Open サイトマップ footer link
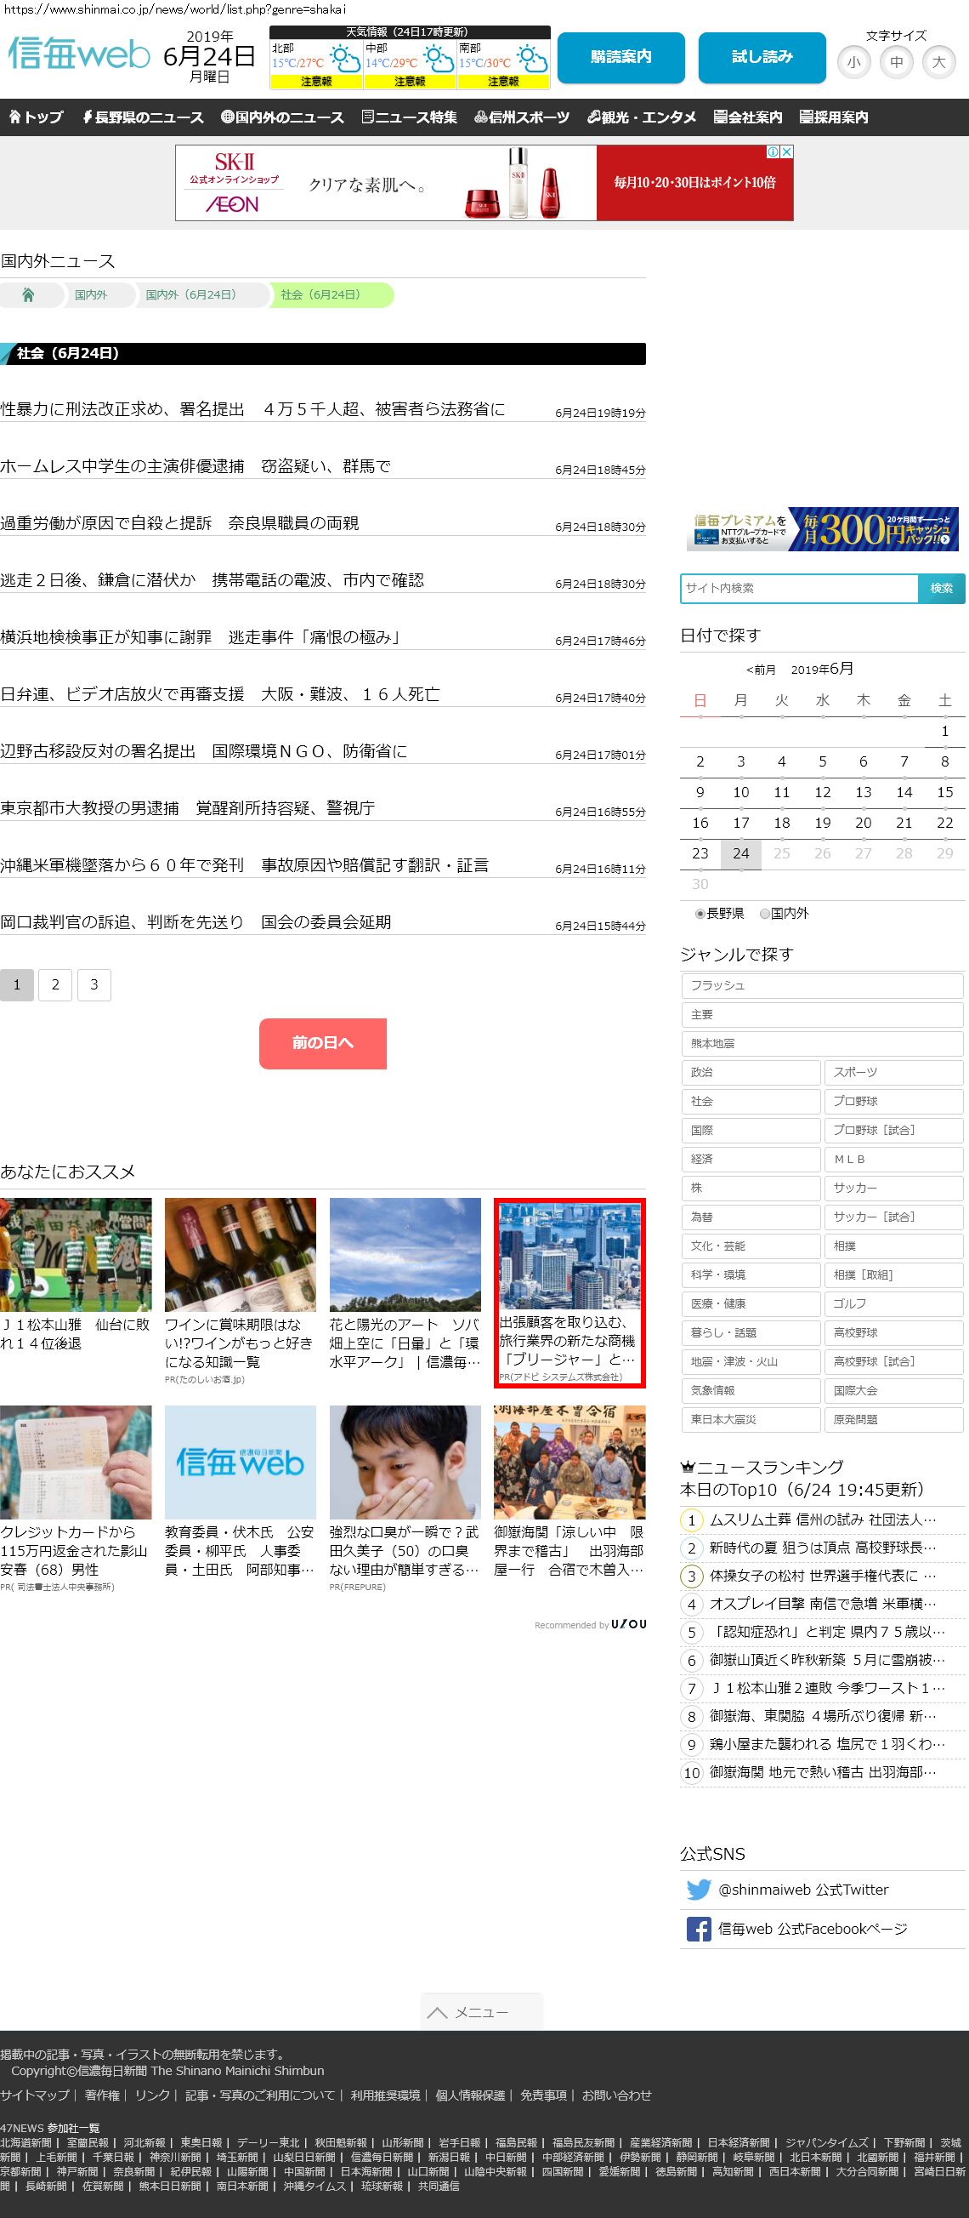This screenshot has height=2218, width=969. (36, 2095)
